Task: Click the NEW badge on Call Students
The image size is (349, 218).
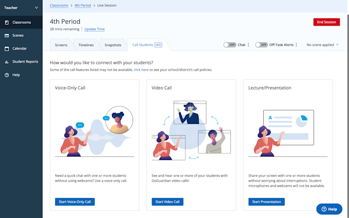Action: point(158,45)
